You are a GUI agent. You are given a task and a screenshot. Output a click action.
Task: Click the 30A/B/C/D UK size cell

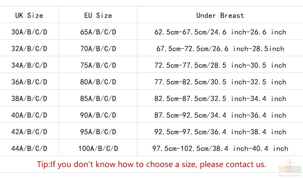coord(29,32)
